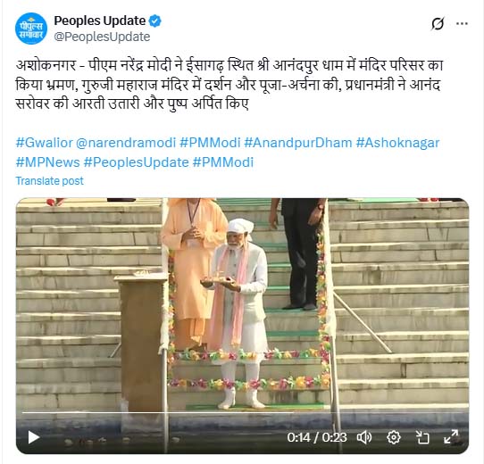The image size is (484, 464).
Task: Click the @PeoplesUpdate handle
Action: point(102,37)
